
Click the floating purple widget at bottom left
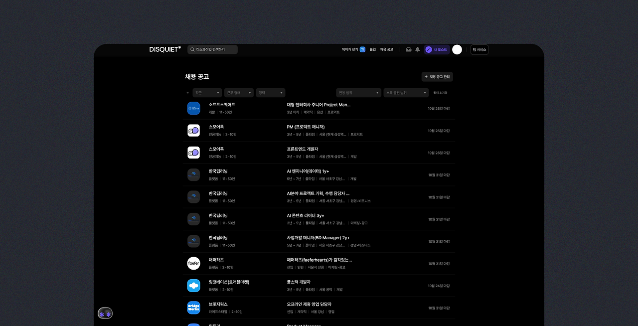105,314
